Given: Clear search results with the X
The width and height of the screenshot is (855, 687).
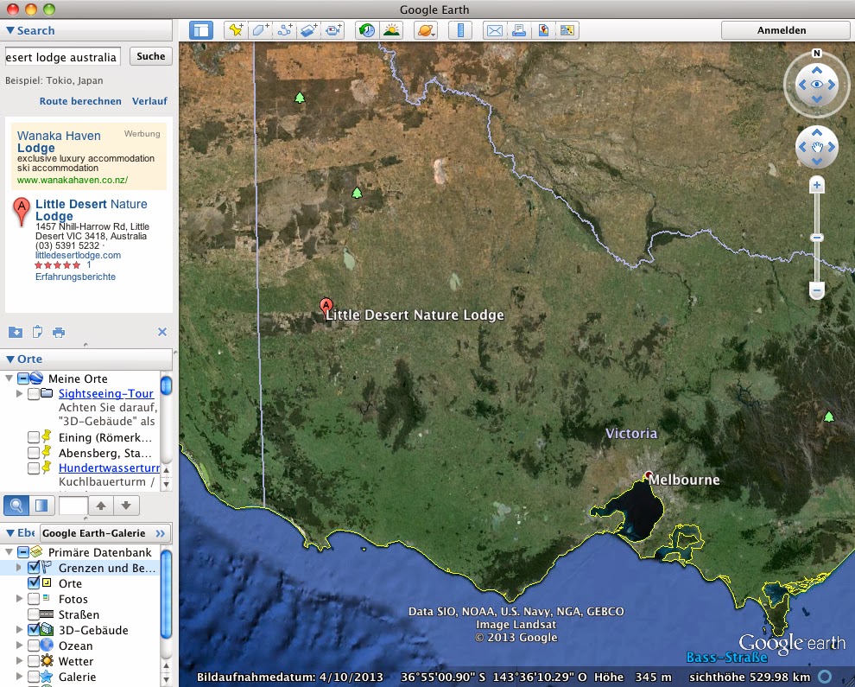Looking at the screenshot, I should 162,332.
